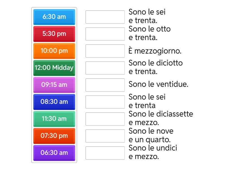Select the red 5:30 pm tile
Viewport: 226px width, 170px height.
coord(54,34)
